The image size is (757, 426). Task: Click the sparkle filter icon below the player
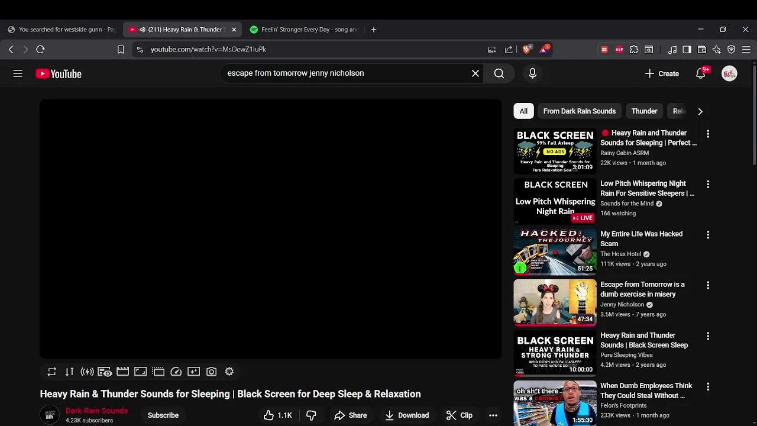pyautogui.click(x=193, y=372)
